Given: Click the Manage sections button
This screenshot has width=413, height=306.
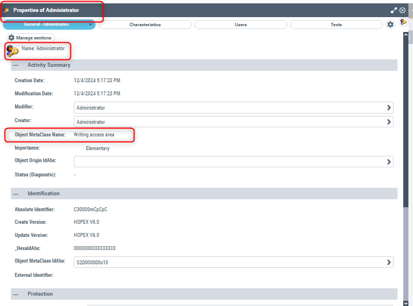Looking at the screenshot, I should (30, 38).
